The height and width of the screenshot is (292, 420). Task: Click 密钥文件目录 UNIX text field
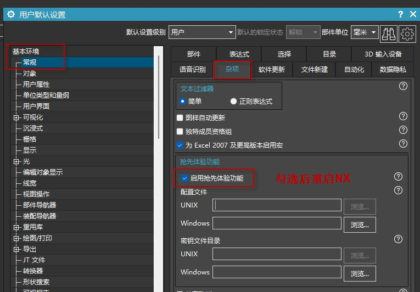277,254
